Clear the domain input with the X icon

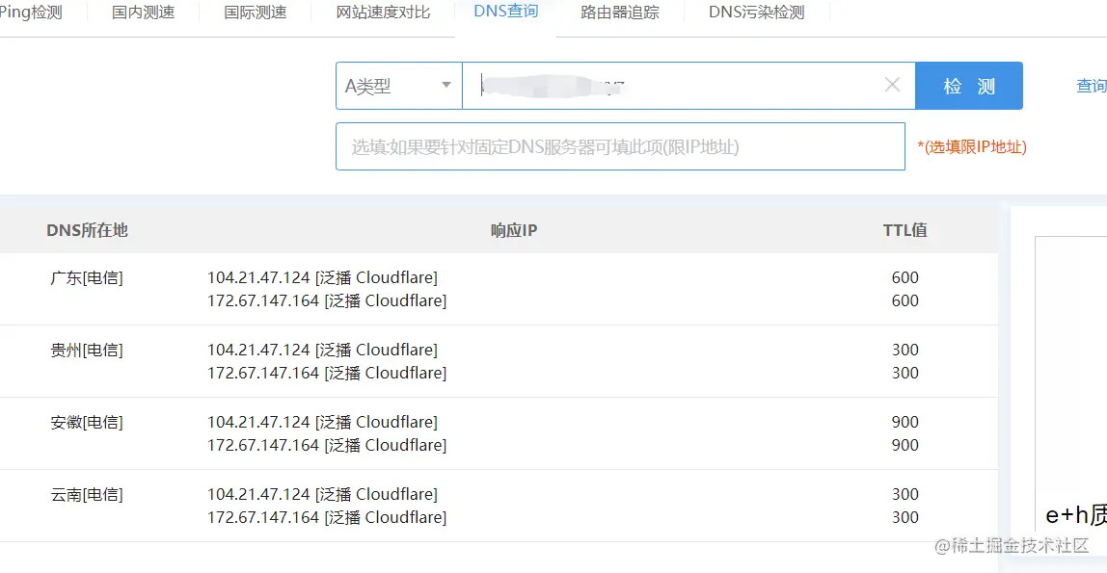click(x=892, y=85)
